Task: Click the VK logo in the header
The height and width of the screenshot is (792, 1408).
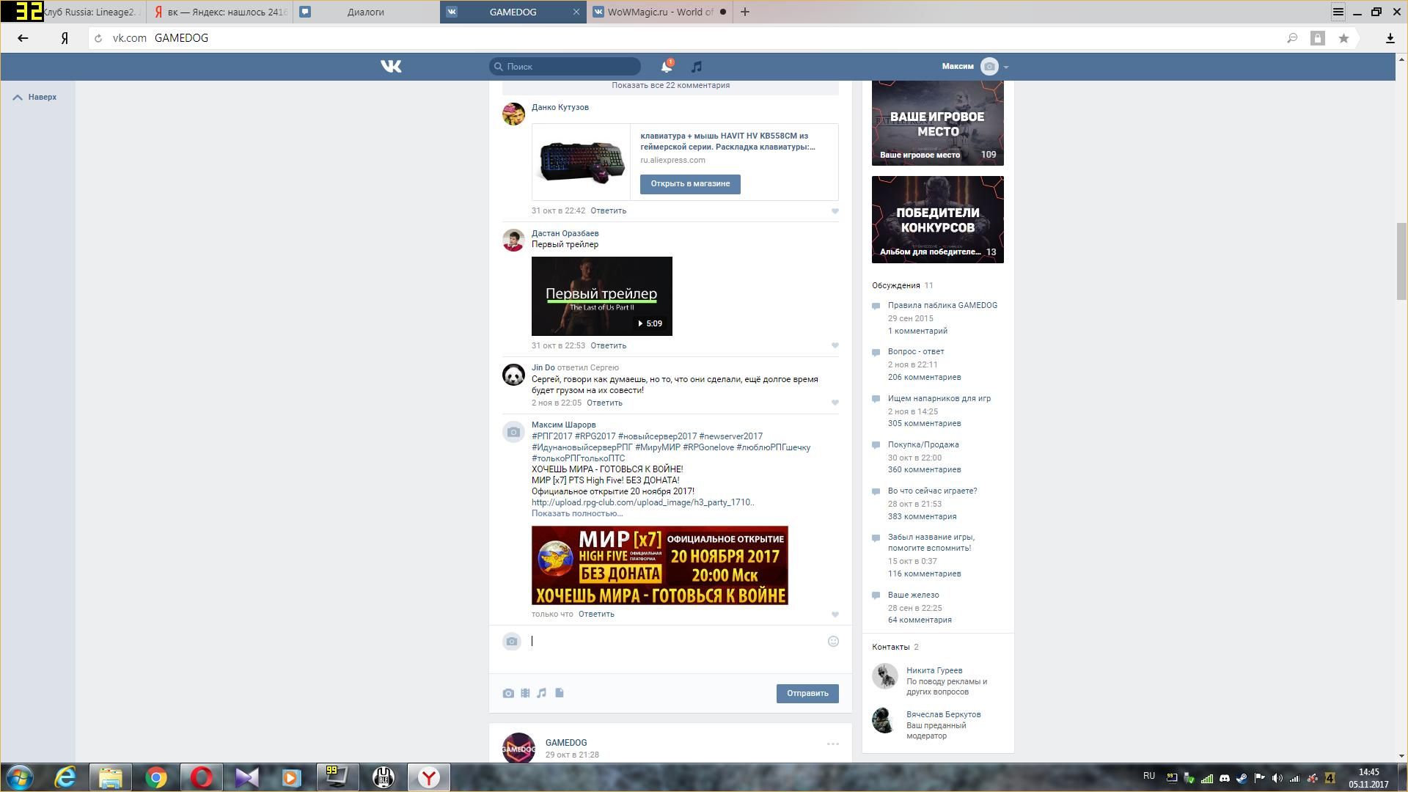Action: [x=391, y=67]
